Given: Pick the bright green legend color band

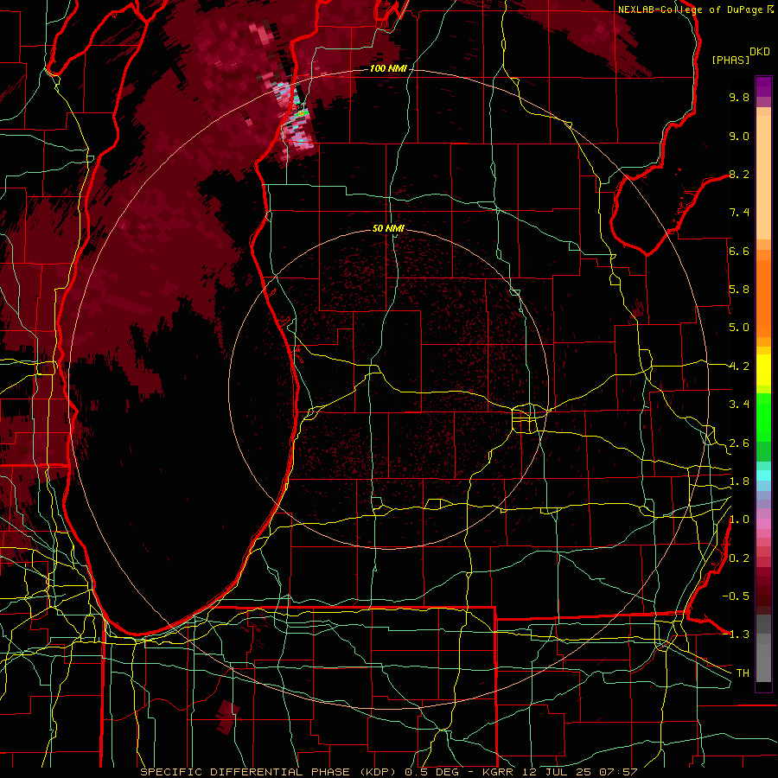Looking at the screenshot, I should 763,417.
